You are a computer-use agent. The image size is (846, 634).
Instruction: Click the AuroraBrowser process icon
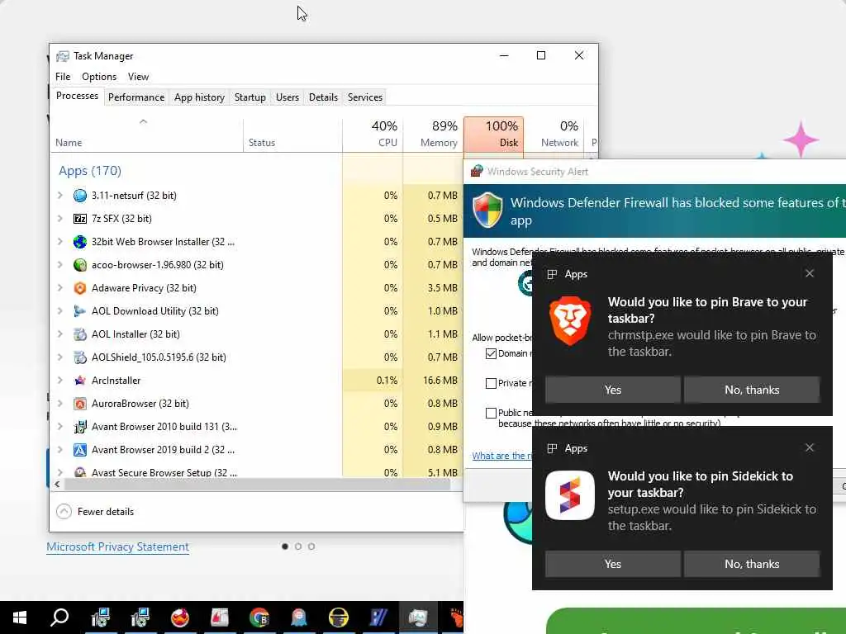coord(80,404)
